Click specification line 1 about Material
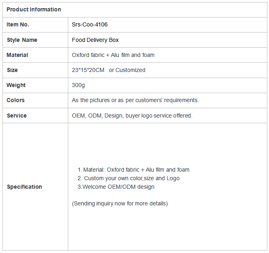 133,170
